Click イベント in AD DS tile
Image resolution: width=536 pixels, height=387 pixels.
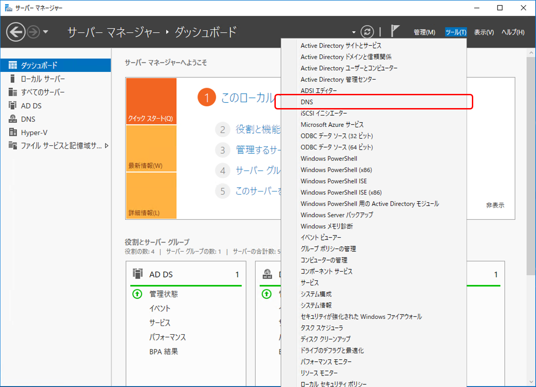159,308
